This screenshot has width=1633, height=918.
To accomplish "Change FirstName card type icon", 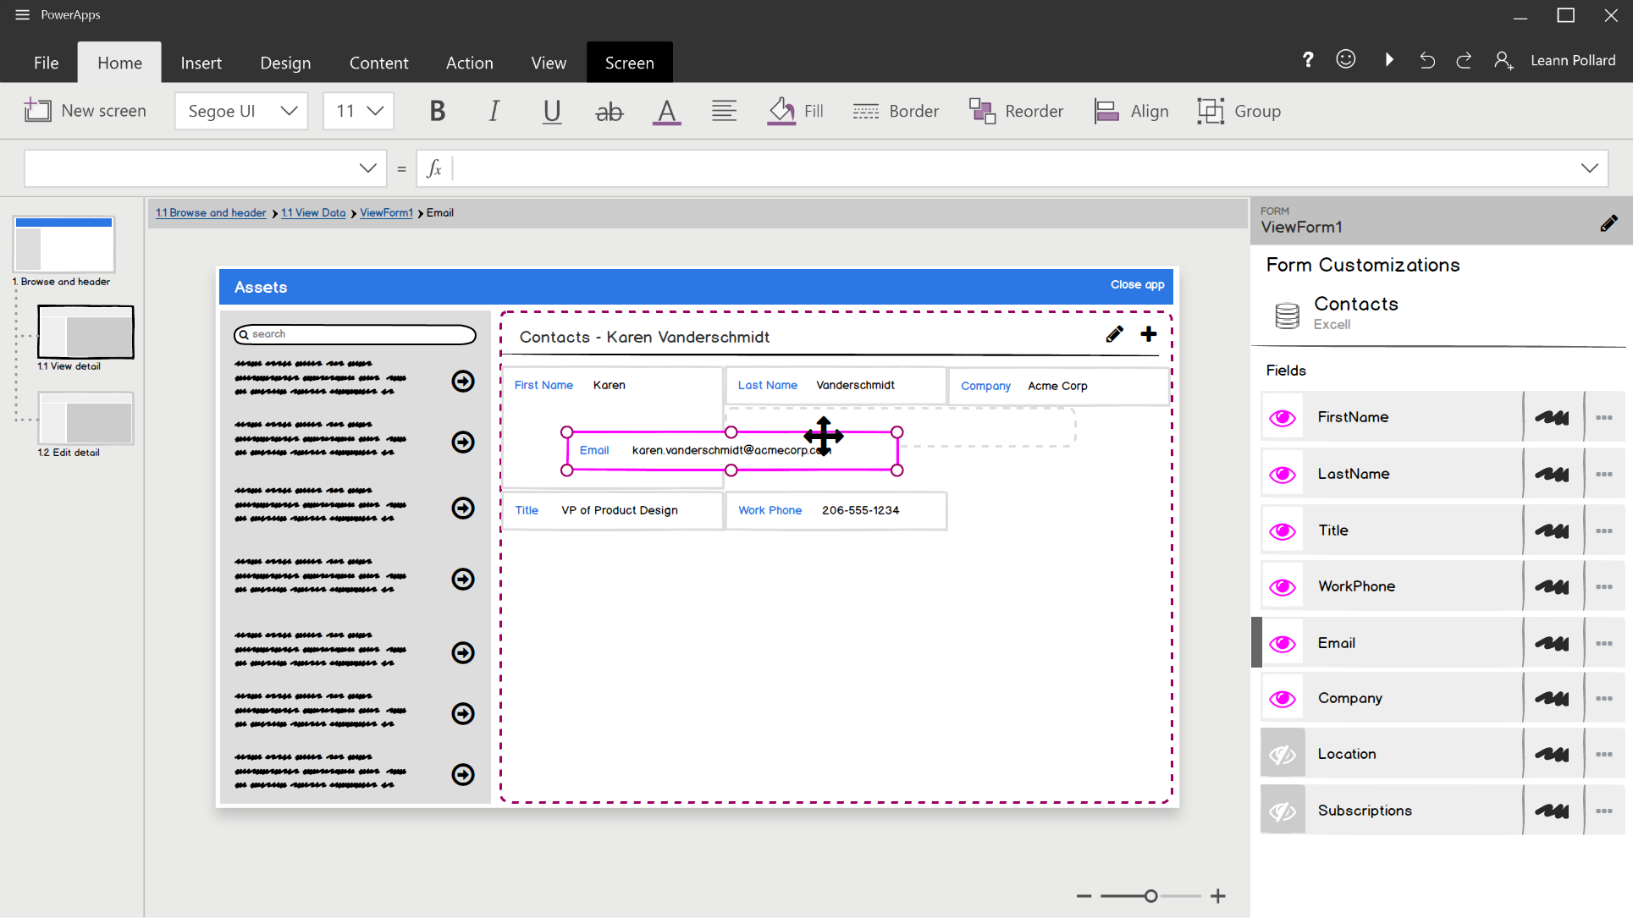I will pyautogui.click(x=1553, y=417).
